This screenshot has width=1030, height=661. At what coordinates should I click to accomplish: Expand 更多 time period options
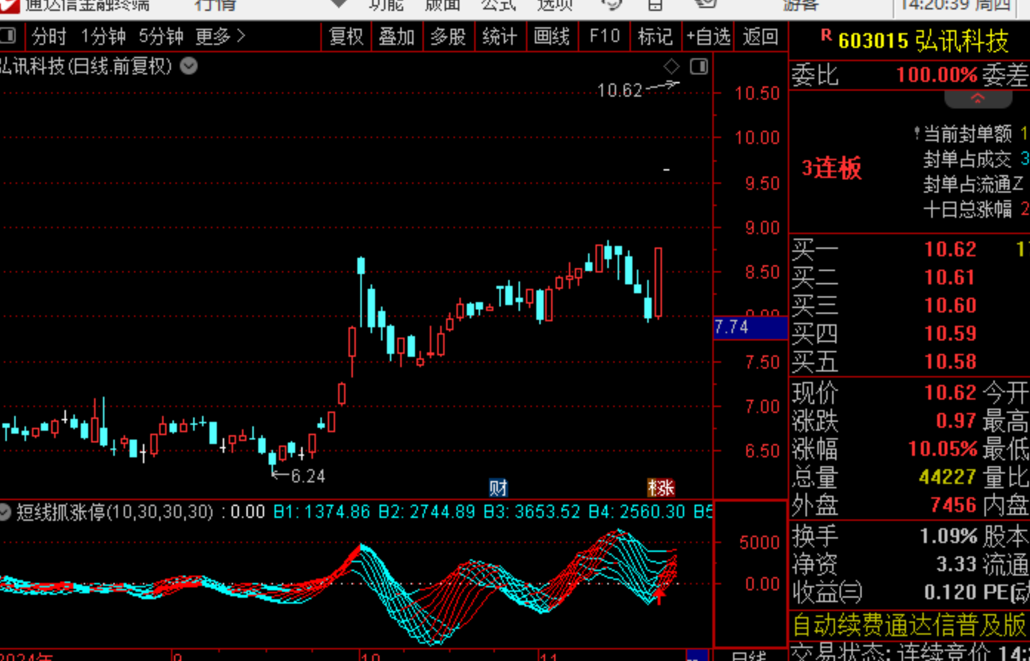point(220,37)
